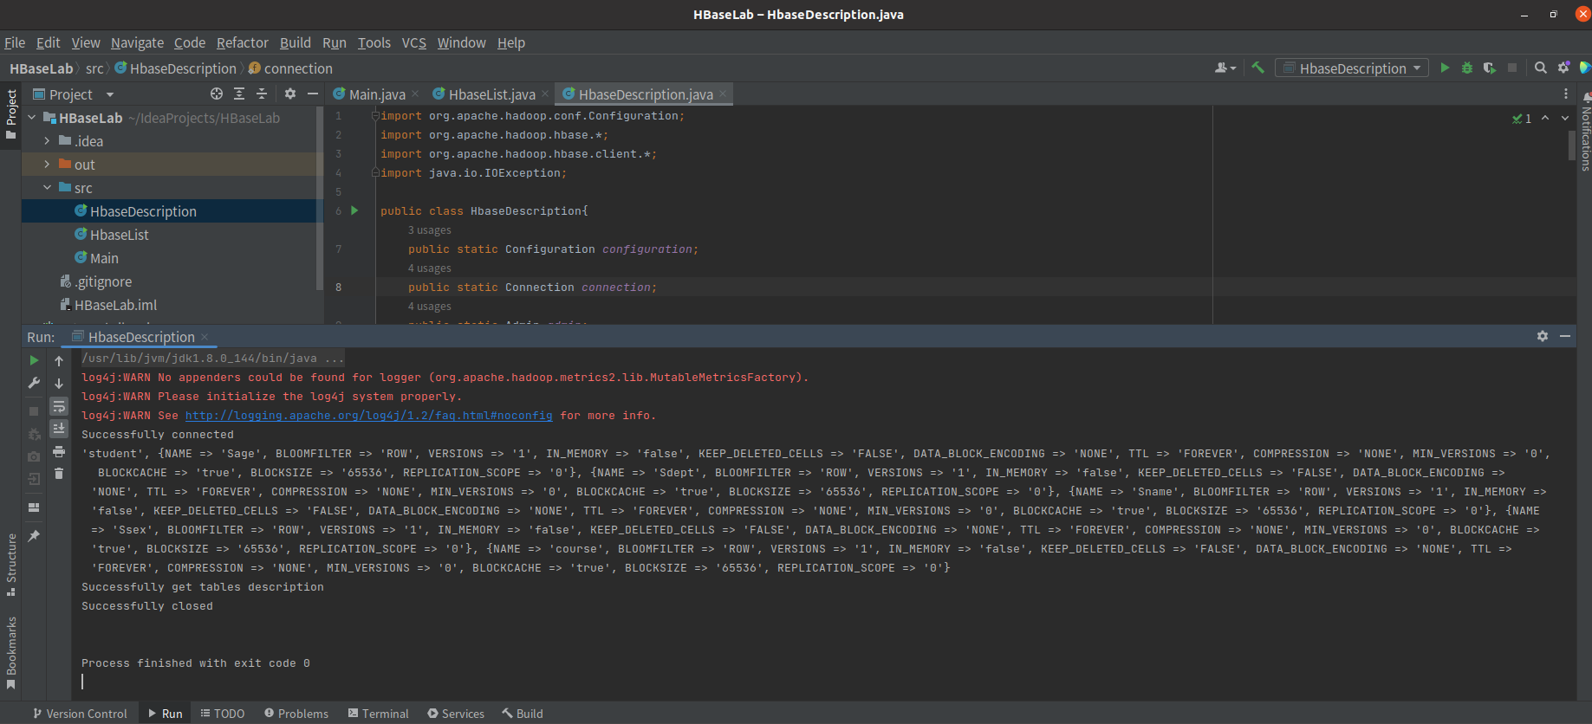The height and width of the screenshot is (724, 1592).
Task: Expand all in Project panel
Action: pos(239,94)
